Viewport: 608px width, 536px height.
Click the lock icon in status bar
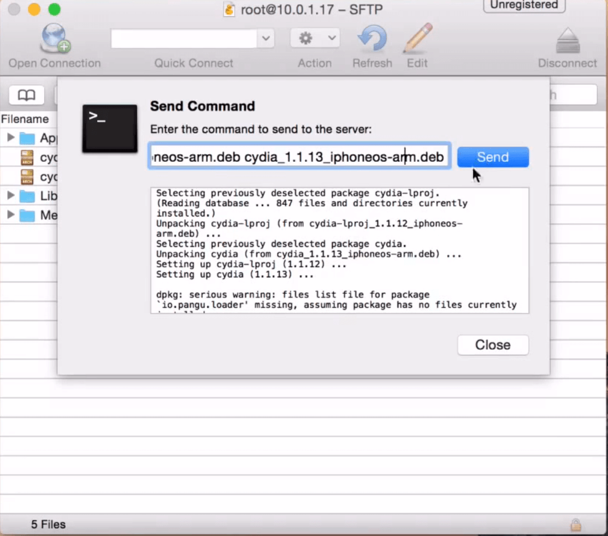coord(575,524)
